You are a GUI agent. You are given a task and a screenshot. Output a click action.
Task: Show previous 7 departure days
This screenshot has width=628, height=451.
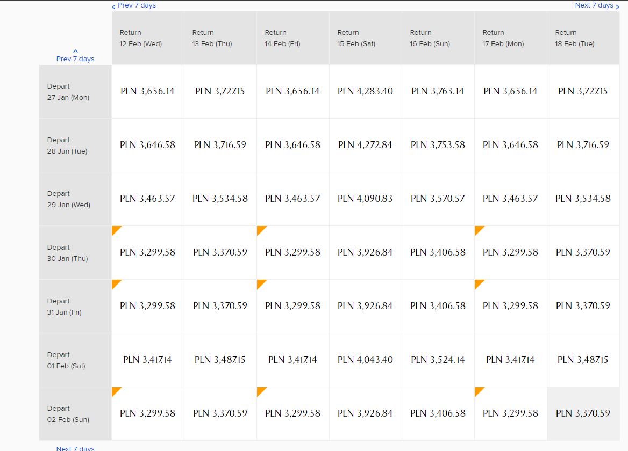[x=75, y=56]
